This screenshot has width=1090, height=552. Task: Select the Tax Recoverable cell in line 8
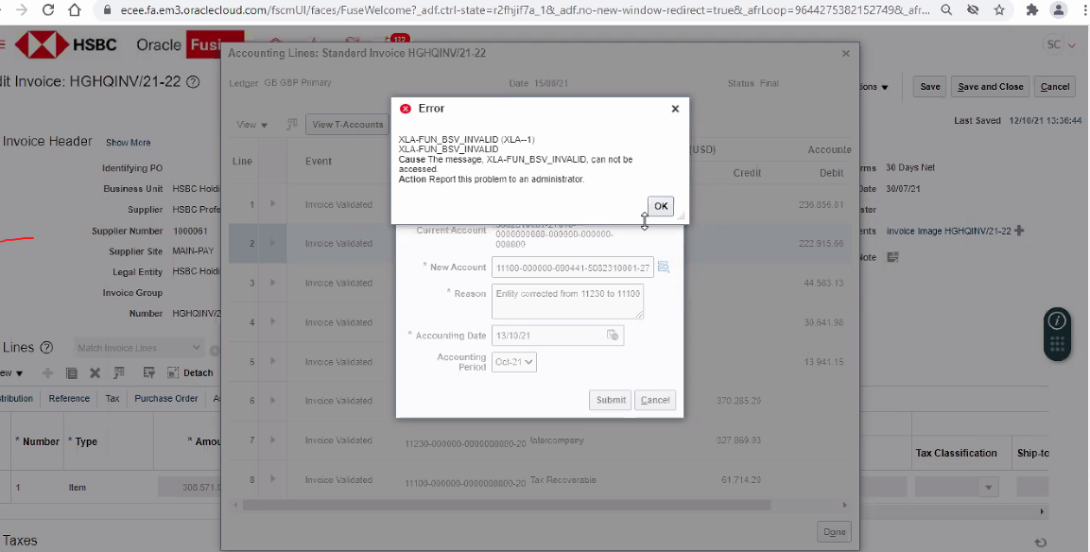point(562,480)
